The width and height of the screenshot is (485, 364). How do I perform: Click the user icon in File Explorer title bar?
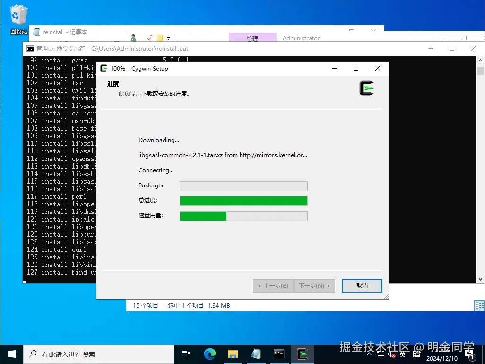(x=133, y=38)
